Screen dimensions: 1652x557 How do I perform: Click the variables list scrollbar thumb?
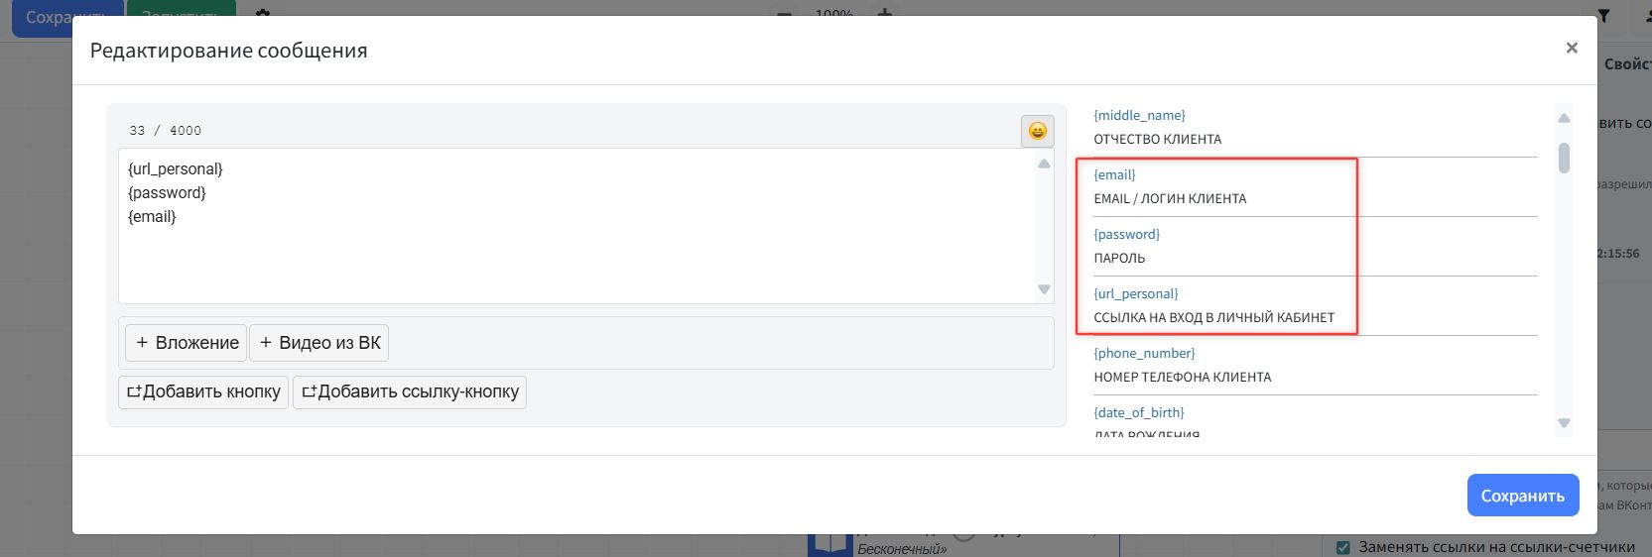[x=1564, y=158]
